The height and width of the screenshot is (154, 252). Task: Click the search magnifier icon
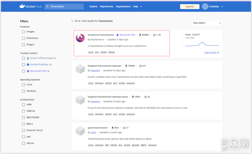47,7
